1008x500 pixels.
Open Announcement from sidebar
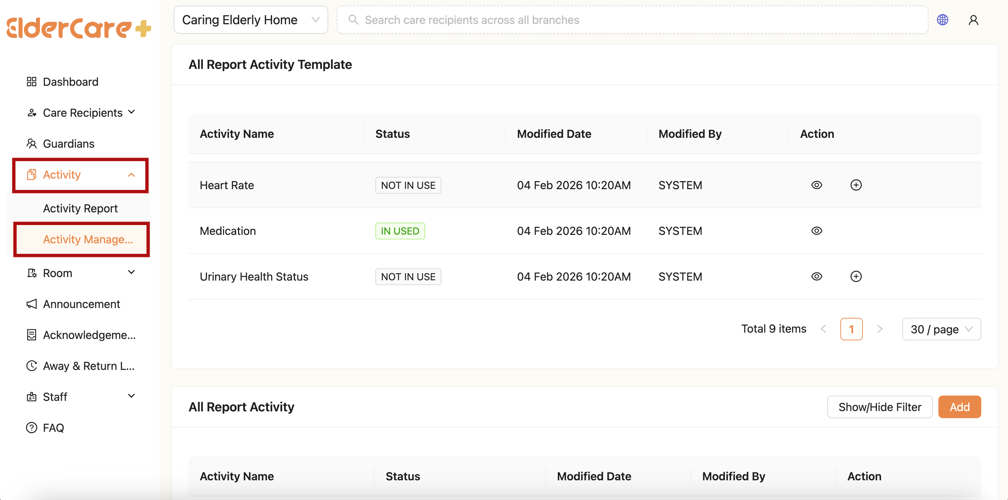[x=81, y=304]
